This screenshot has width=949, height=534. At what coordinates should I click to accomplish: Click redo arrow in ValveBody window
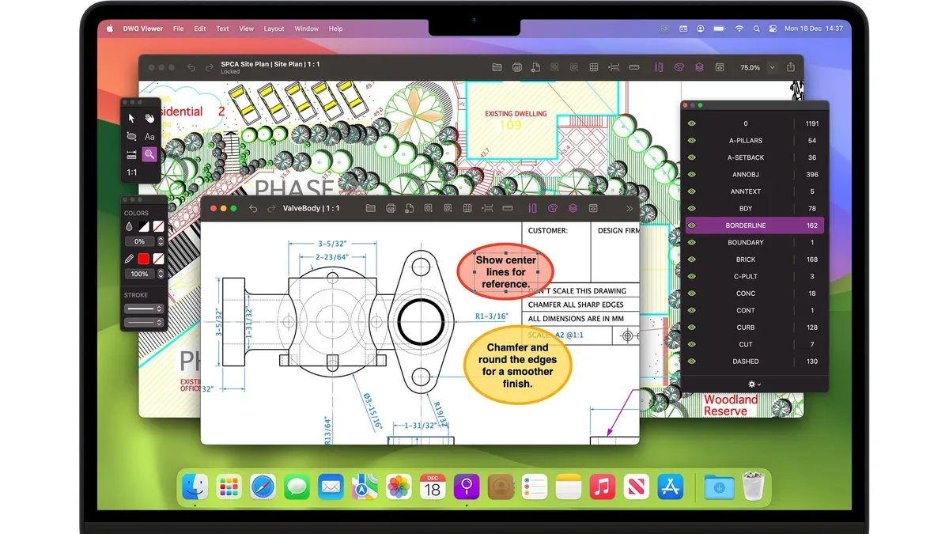(271, 208)
